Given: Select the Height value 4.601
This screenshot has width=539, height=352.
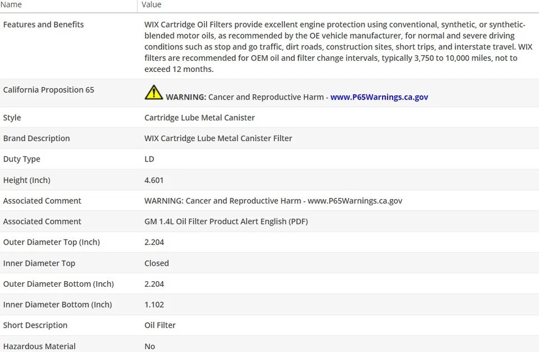Looking at the screenshot, I should [x=154, y=180].
